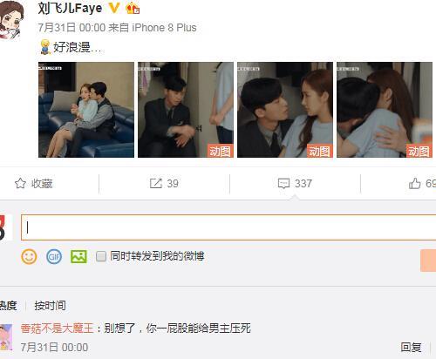The image size is (436, 359).
Task: Click inside the comment input field
Action: [228, 227]
